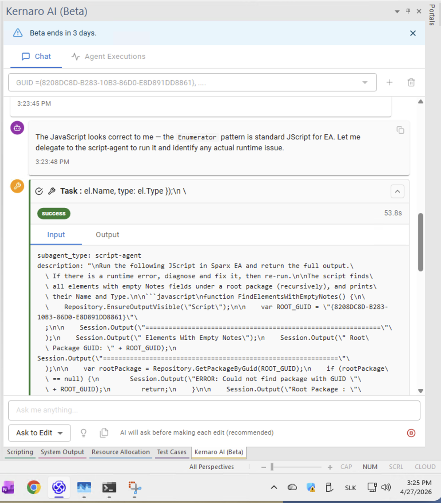Viewport: 441px width, 503px height.
Task: Open the clock showing 3:25 PM
Action: [x=416, y=488]
